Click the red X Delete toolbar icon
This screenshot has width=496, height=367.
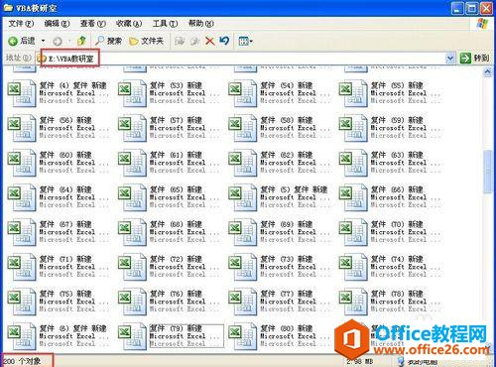pyautogui.click(x=209, y=41)
